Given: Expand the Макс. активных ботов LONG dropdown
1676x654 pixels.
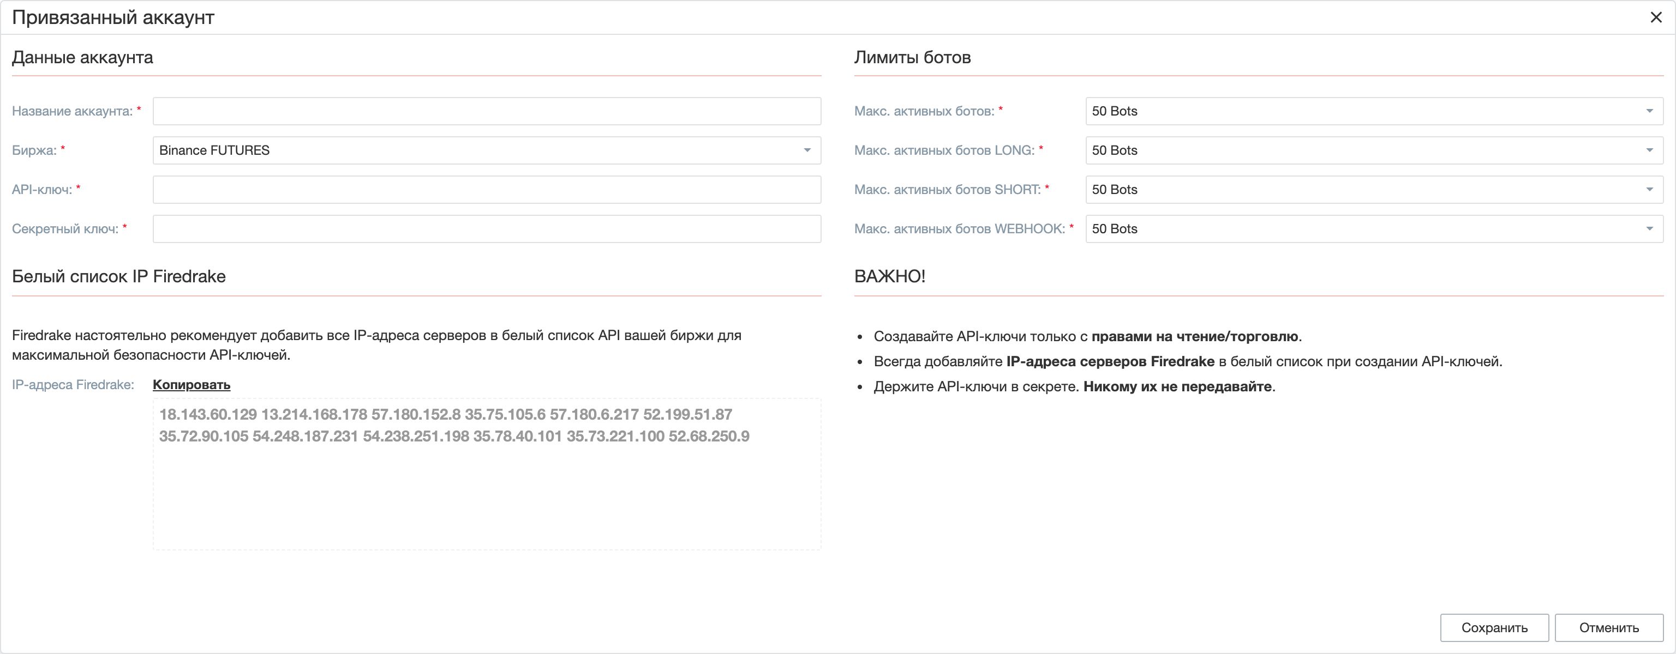Looking at the screenshot, I should (x=1374, y=150).
